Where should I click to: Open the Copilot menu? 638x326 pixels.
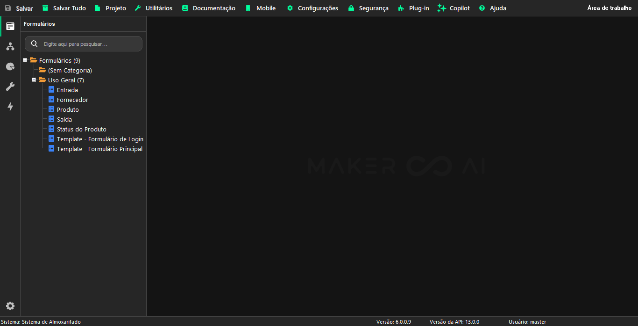point(454,8)
